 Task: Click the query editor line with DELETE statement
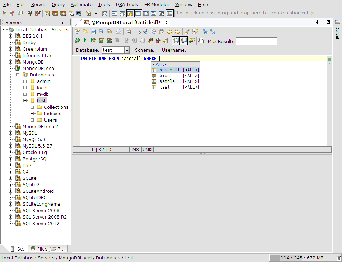[x=204, y=58]
